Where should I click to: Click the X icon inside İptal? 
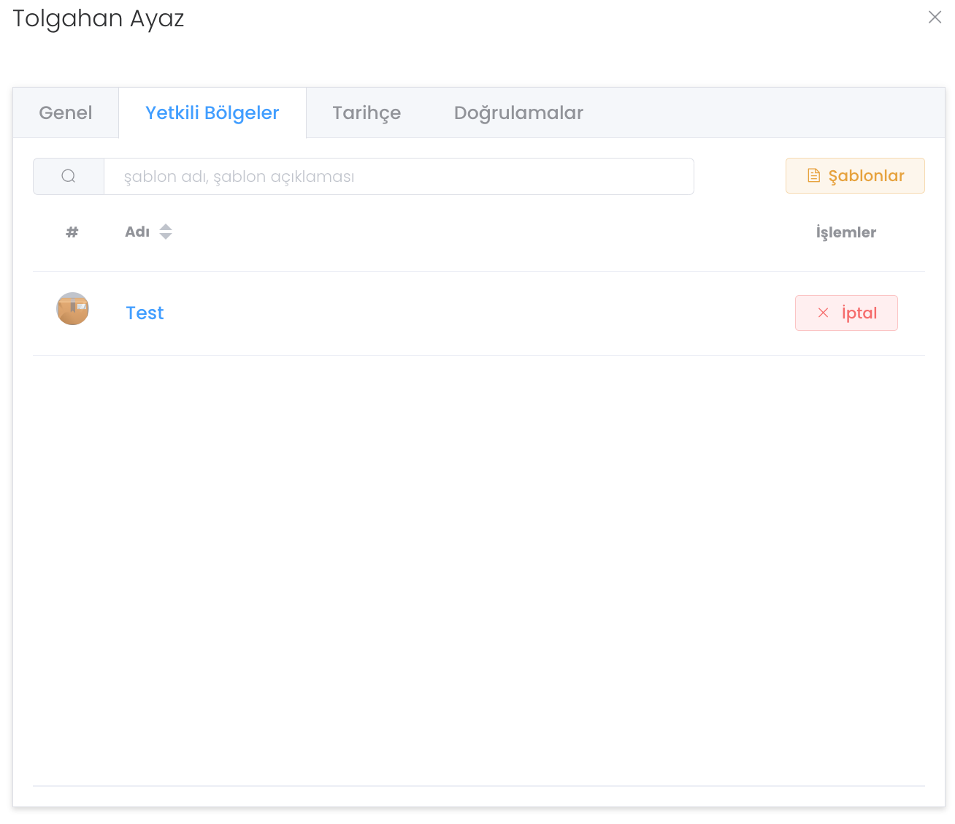pyautogui.click(x=823, y=313)
